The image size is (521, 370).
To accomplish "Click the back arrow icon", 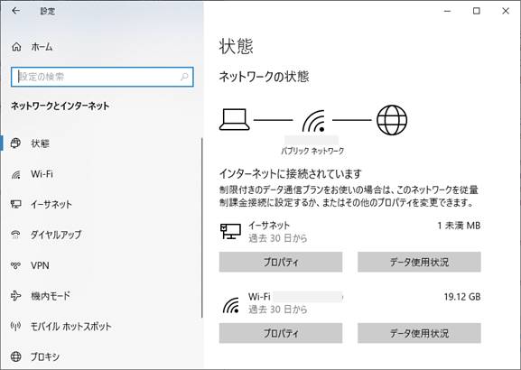I will 15,11.
